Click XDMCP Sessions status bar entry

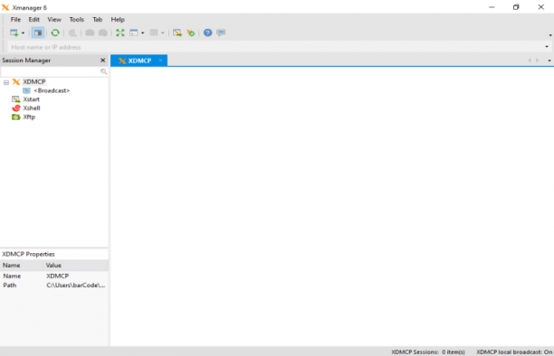point(428,351)
